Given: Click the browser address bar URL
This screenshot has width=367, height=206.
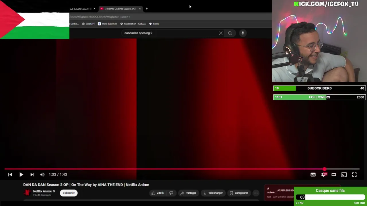Looking at the screenshot, I should point(100,17).
